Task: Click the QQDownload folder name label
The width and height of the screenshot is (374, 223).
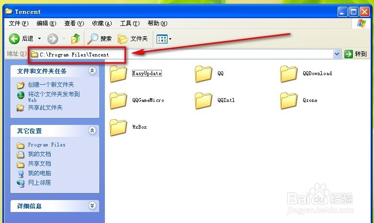Action: (x=317, y=73)
